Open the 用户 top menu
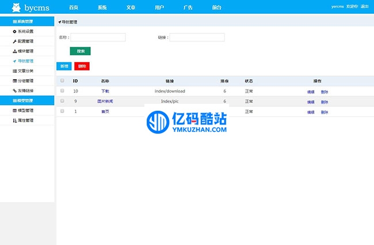 pos(159,7)
